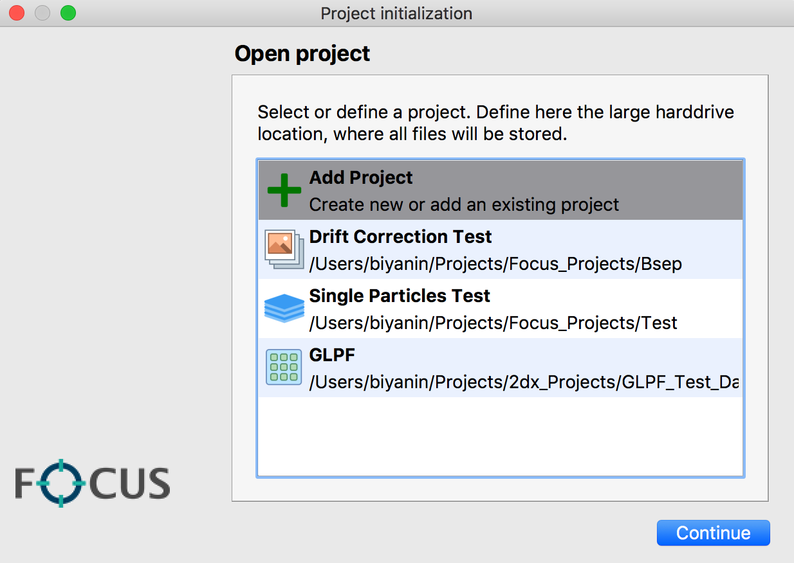Click the green maximize window button
Viewport: 794px width, 563px height.
(x=68, y=13)
